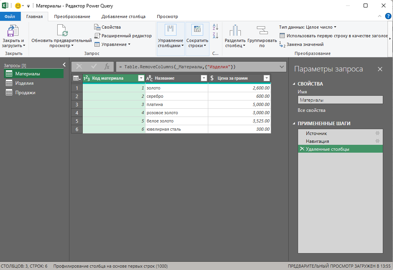
Task: Click the currency type icon of Цена за грамм
Action: point(212,78)
